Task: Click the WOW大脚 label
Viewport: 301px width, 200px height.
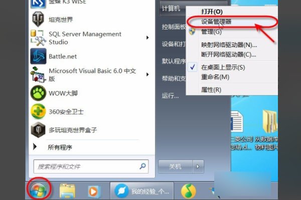Action: tap(63, 93)
